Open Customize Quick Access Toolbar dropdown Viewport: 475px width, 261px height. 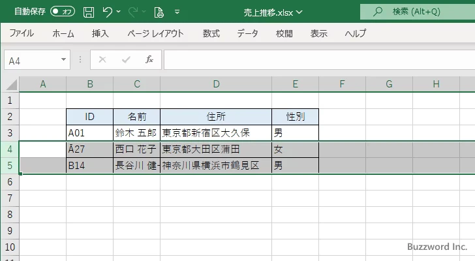(177, 12)
